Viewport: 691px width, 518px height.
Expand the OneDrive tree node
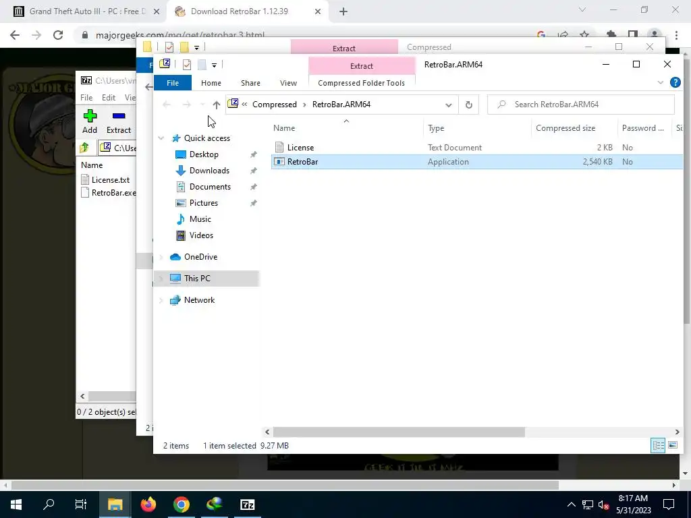click(161, 257)
